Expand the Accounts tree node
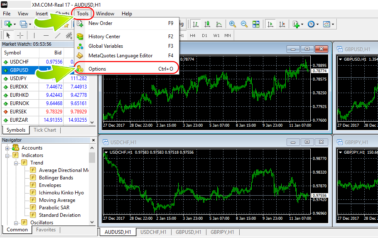 click(7, 148)
